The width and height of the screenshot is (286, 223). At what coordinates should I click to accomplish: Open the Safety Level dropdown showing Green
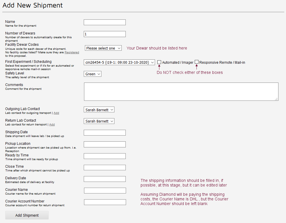(x=92, y=74)
